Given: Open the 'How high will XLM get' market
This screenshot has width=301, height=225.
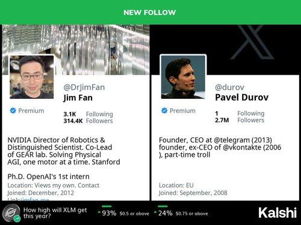Looking at the screenshot, I should click(x=55, y=213).
